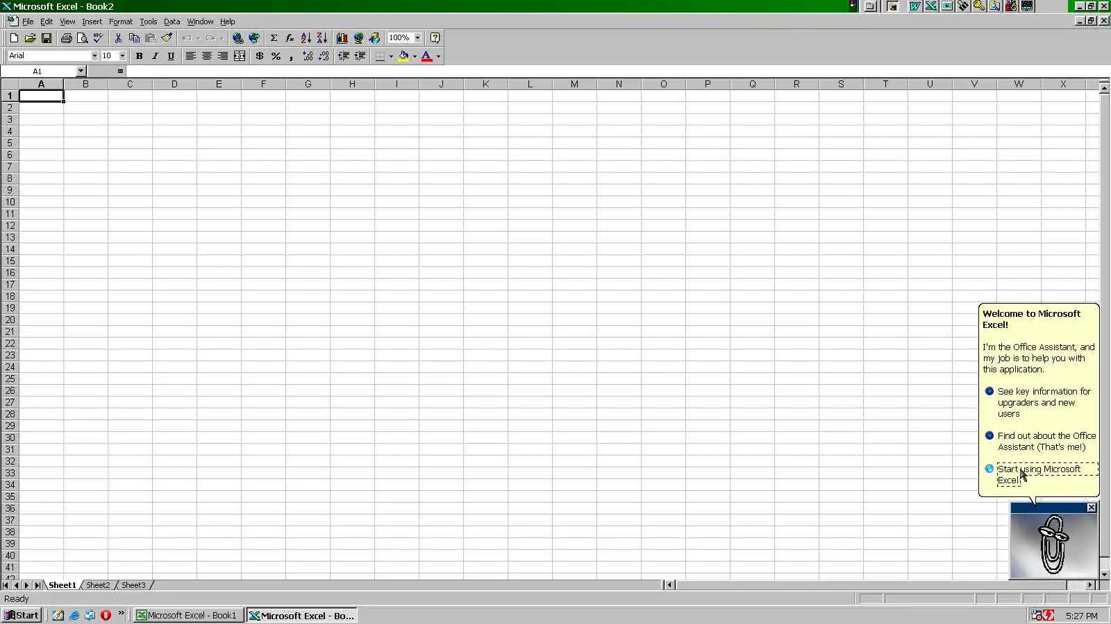
Task: Expand the Fill Color dropdown arrow
Action: (415, 56)
